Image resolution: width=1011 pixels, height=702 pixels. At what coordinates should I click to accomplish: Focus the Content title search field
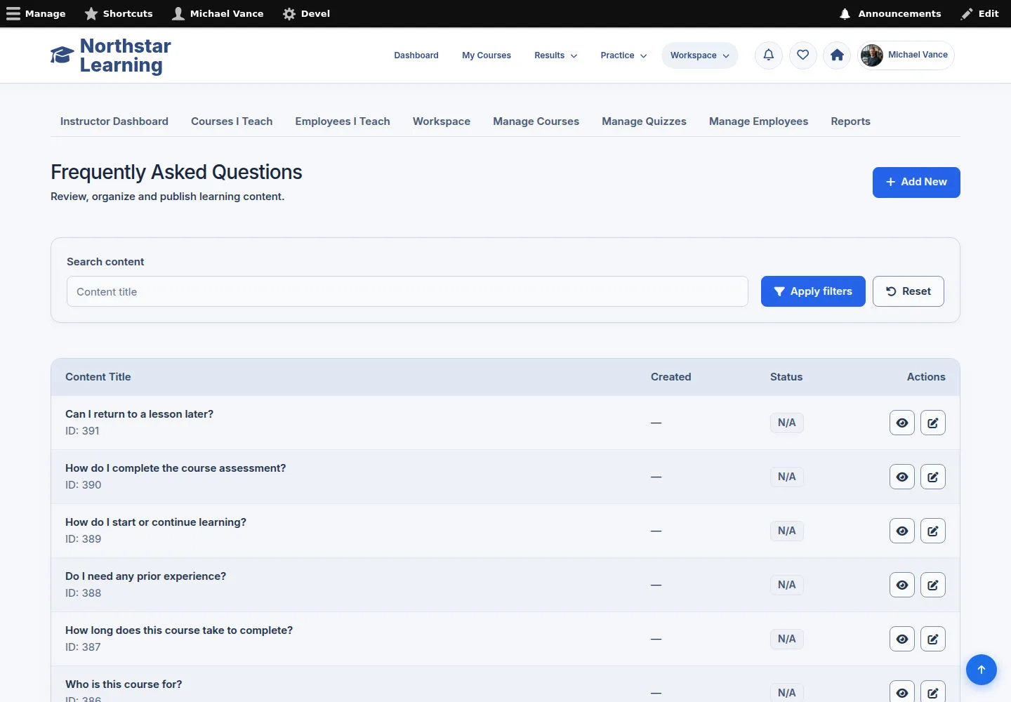[x=407, y=291]
